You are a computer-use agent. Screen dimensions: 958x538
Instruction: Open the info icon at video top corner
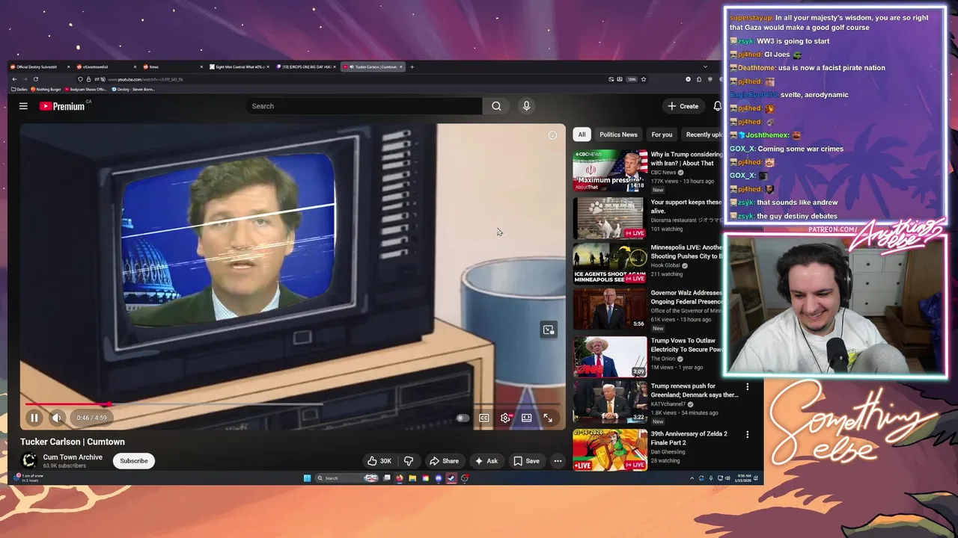pos(552,135)
